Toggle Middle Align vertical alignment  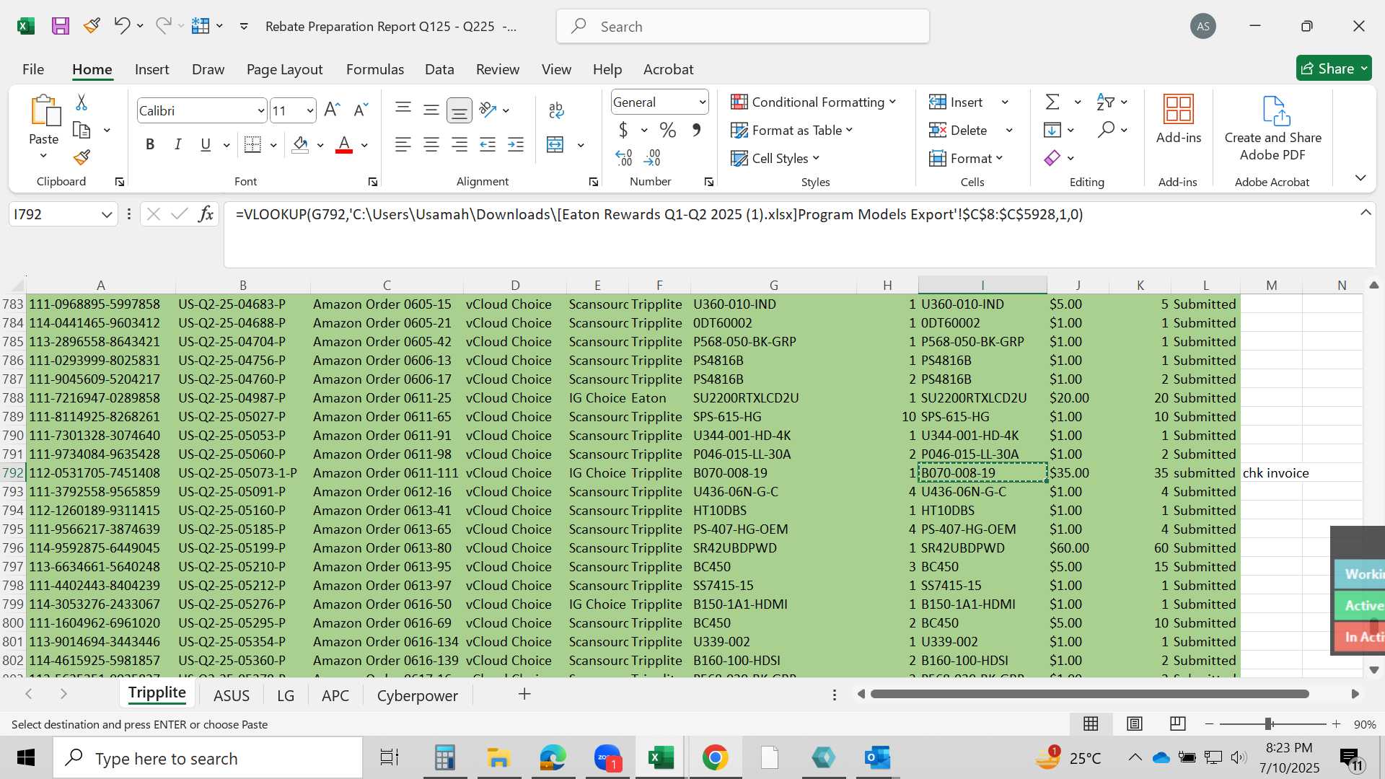431,110
